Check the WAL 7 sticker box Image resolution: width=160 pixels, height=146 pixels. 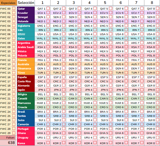(142, 38)
